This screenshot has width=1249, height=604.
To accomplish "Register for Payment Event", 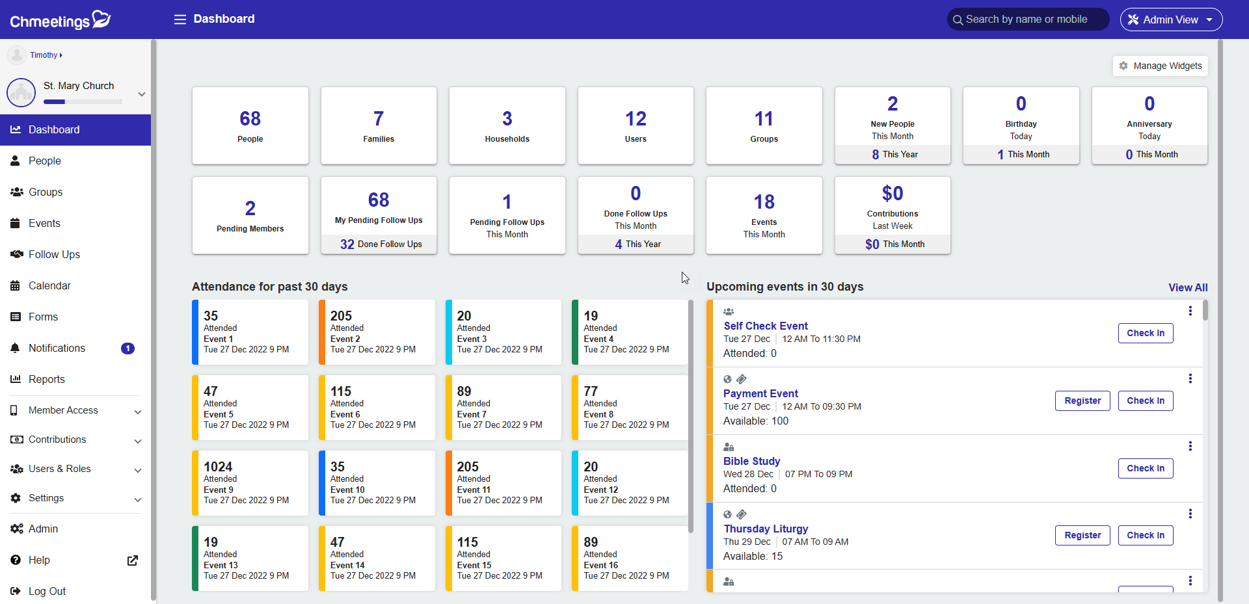I will [x=1082, y=400].
